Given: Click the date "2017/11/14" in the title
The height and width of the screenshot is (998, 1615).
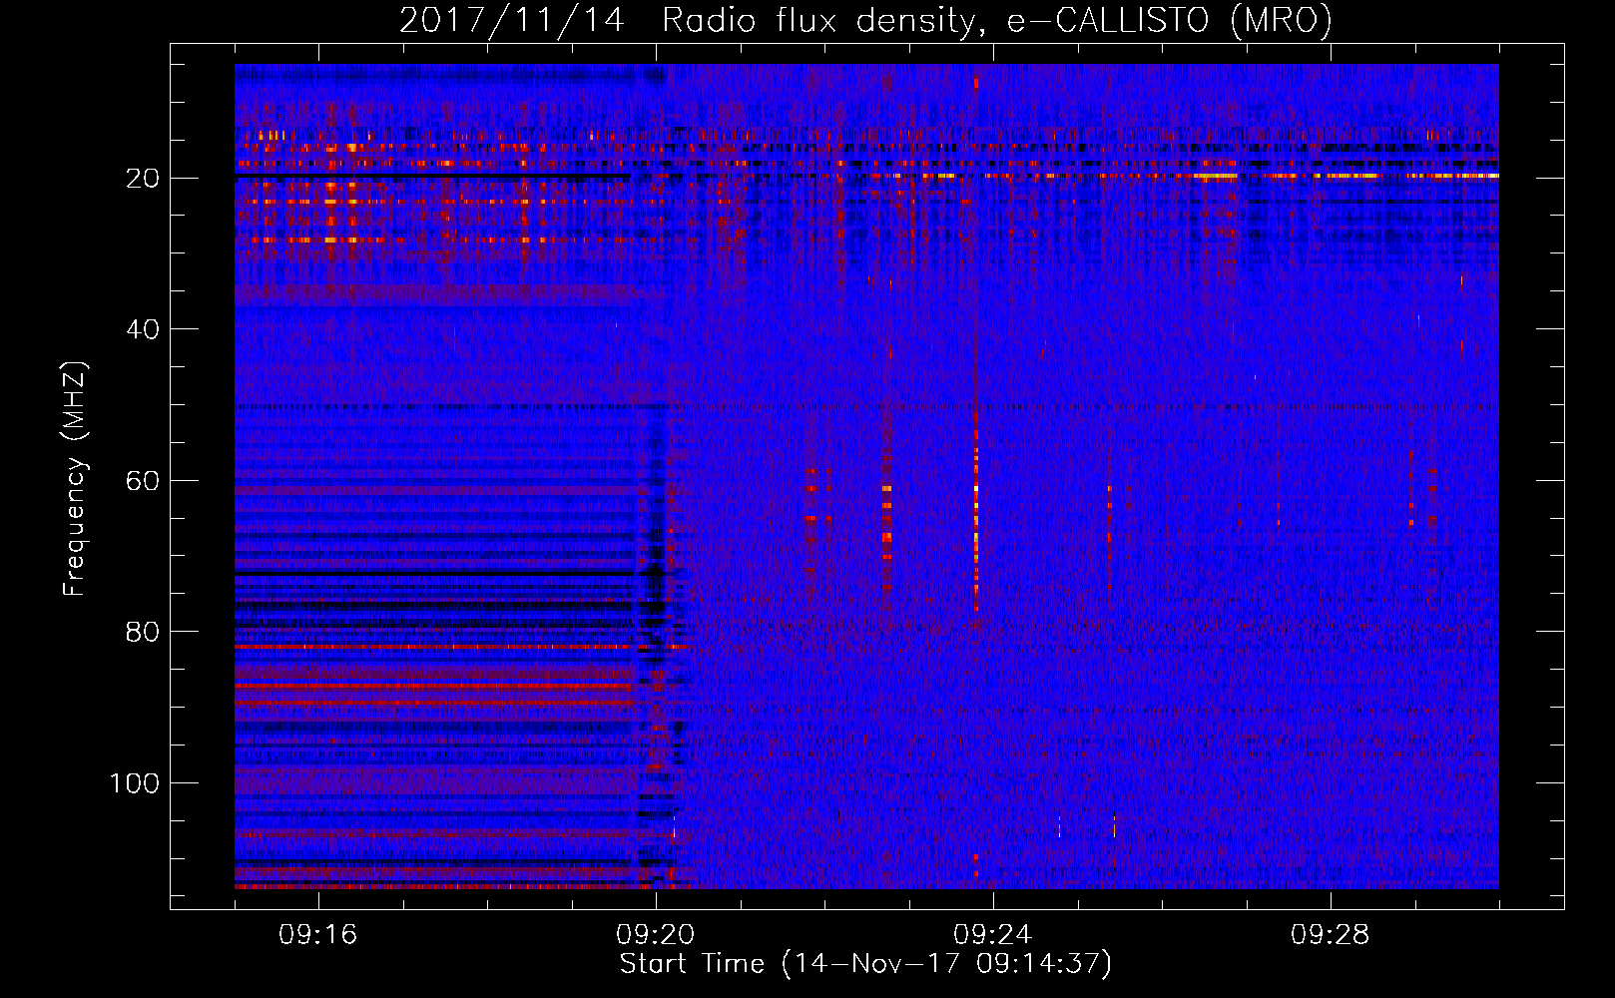Looking at the screenshot, I should point(512,20).
